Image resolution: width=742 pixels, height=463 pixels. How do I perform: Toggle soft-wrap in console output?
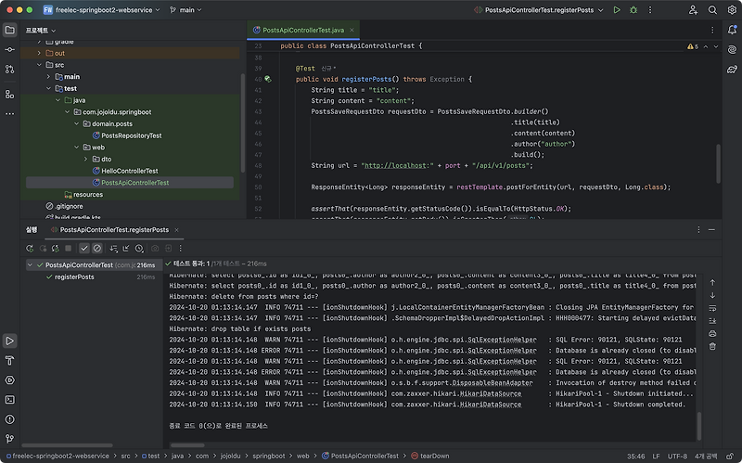712,307
